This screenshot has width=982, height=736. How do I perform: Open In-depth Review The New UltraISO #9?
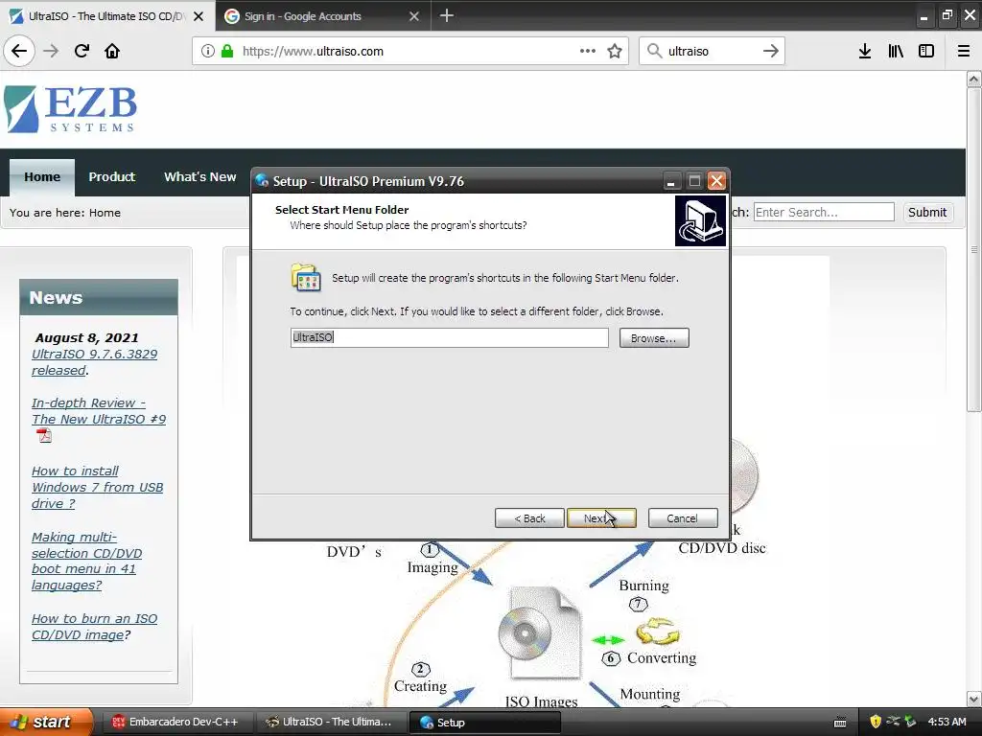pos(99,411)
